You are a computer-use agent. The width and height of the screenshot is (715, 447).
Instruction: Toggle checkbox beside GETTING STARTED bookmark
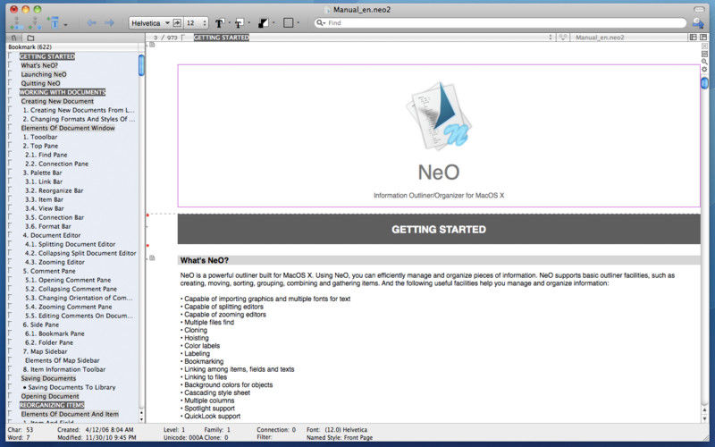(x=11, y=55)
